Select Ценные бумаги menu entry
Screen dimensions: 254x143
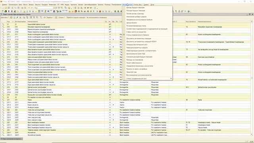131,23
